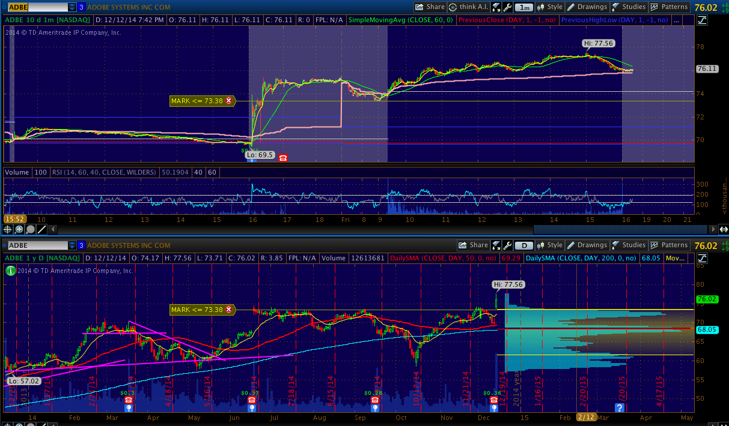729x426 pixels.
Task: Click the Share button on upper chart
Action: click(x=430, y=7)
